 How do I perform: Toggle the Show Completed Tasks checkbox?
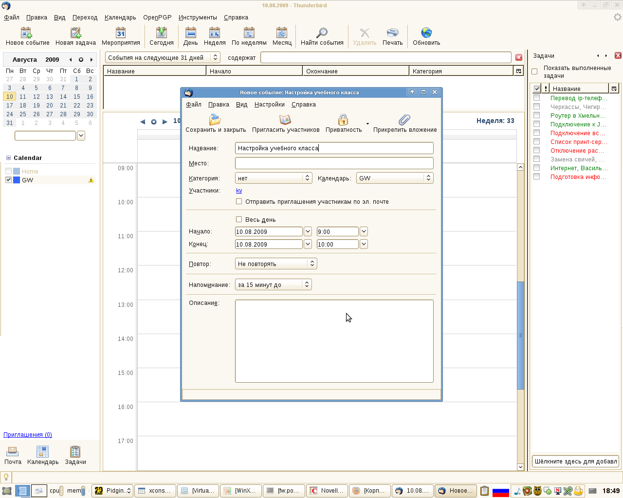(x=534, y=71)
